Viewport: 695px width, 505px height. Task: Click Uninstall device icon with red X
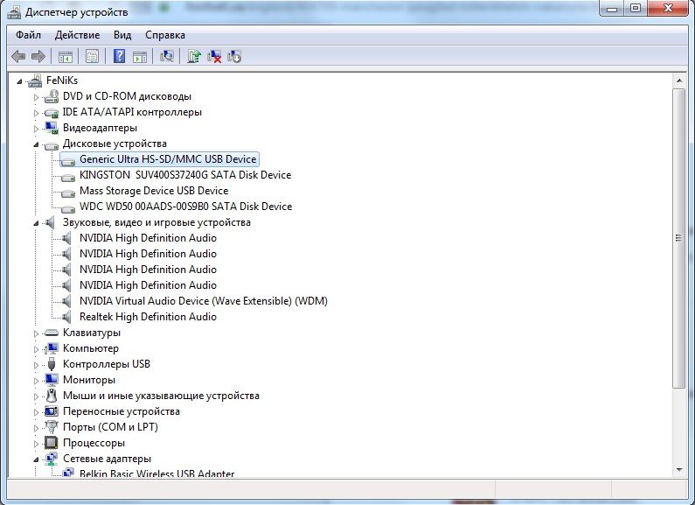point(214,56)
